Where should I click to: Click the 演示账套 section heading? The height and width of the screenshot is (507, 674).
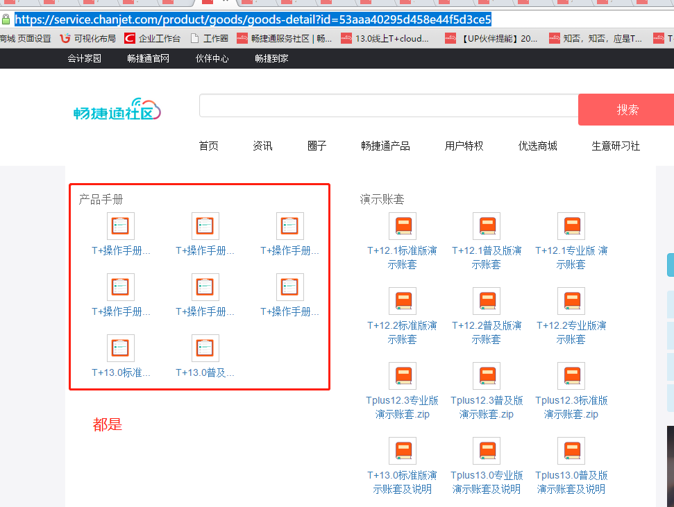pos(382,199)
